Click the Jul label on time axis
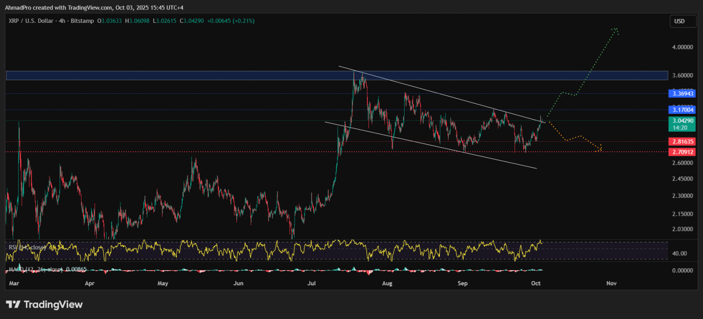Viewport: 703px width, 319px height. click(312, 283)
